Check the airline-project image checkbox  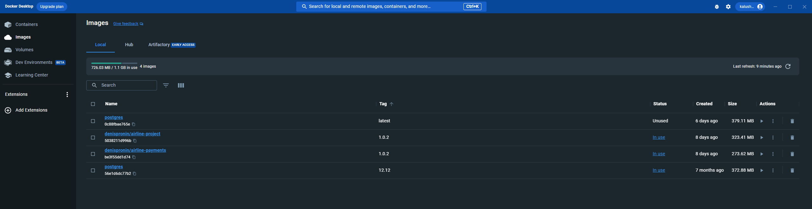tap(93, 138)
